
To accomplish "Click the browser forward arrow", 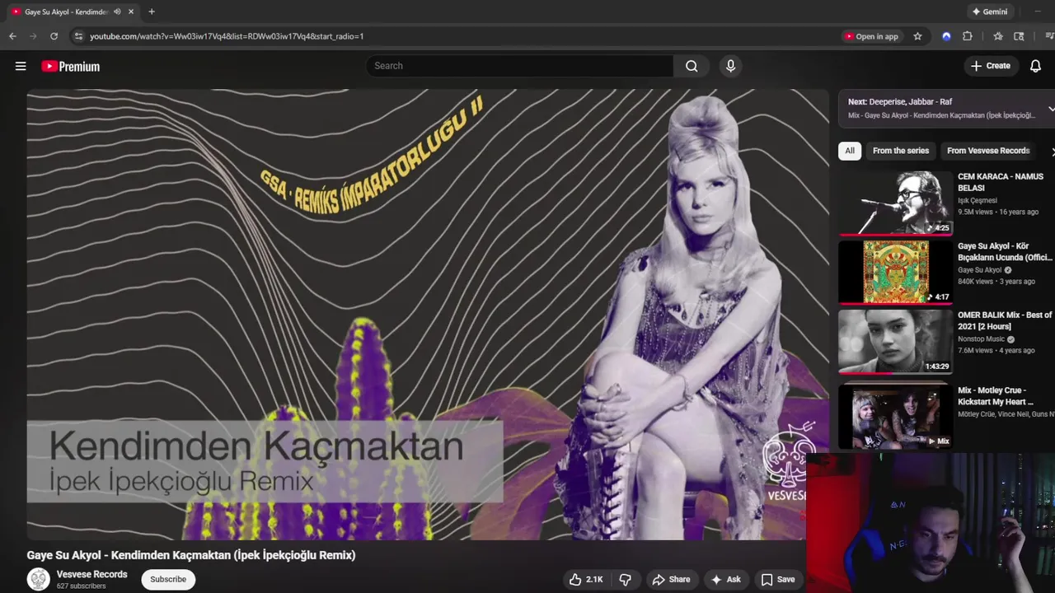I will tap(33, 36).
